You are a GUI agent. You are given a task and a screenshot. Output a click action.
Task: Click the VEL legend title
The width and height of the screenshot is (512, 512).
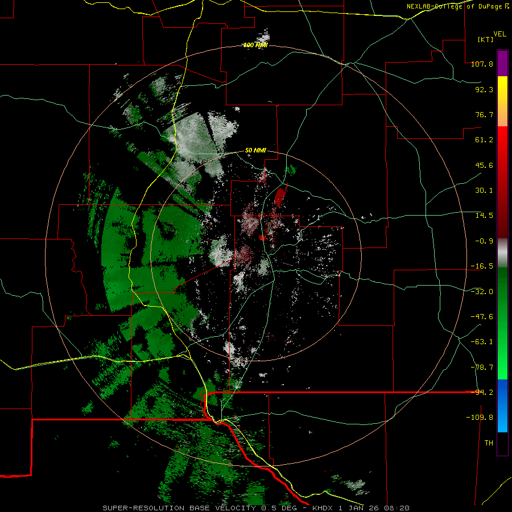499,34
